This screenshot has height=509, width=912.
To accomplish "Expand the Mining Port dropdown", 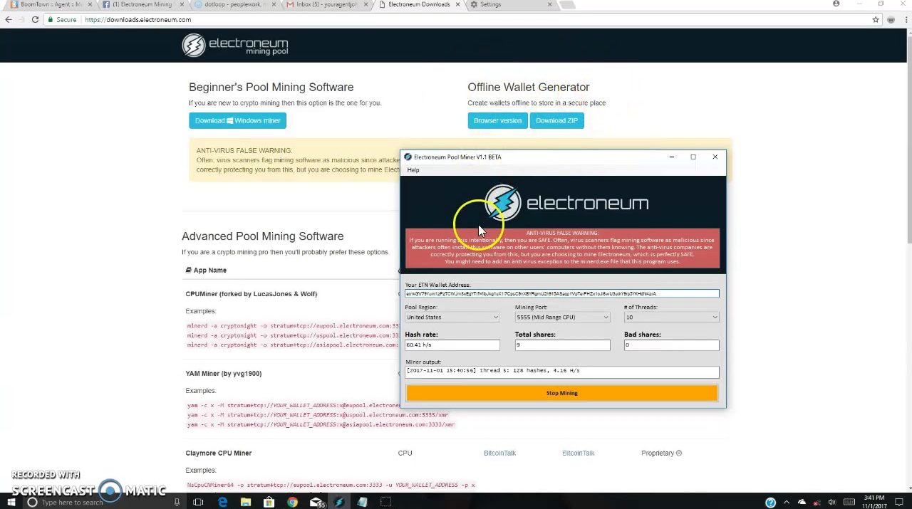I will pyautogui.click(x=561, y=318).
